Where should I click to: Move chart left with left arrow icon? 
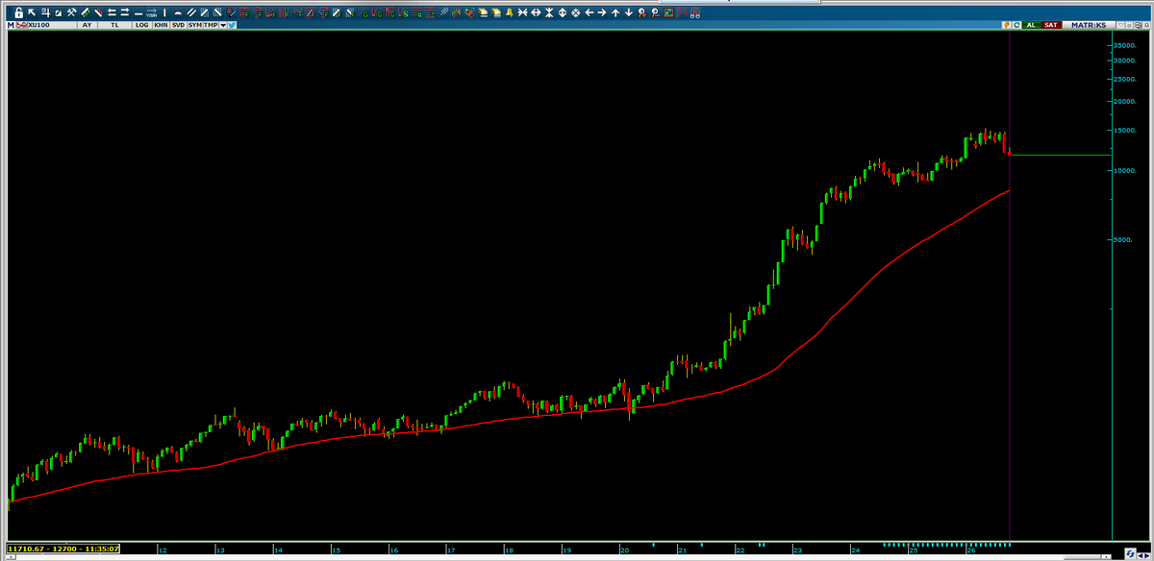[x=589, y=12]
